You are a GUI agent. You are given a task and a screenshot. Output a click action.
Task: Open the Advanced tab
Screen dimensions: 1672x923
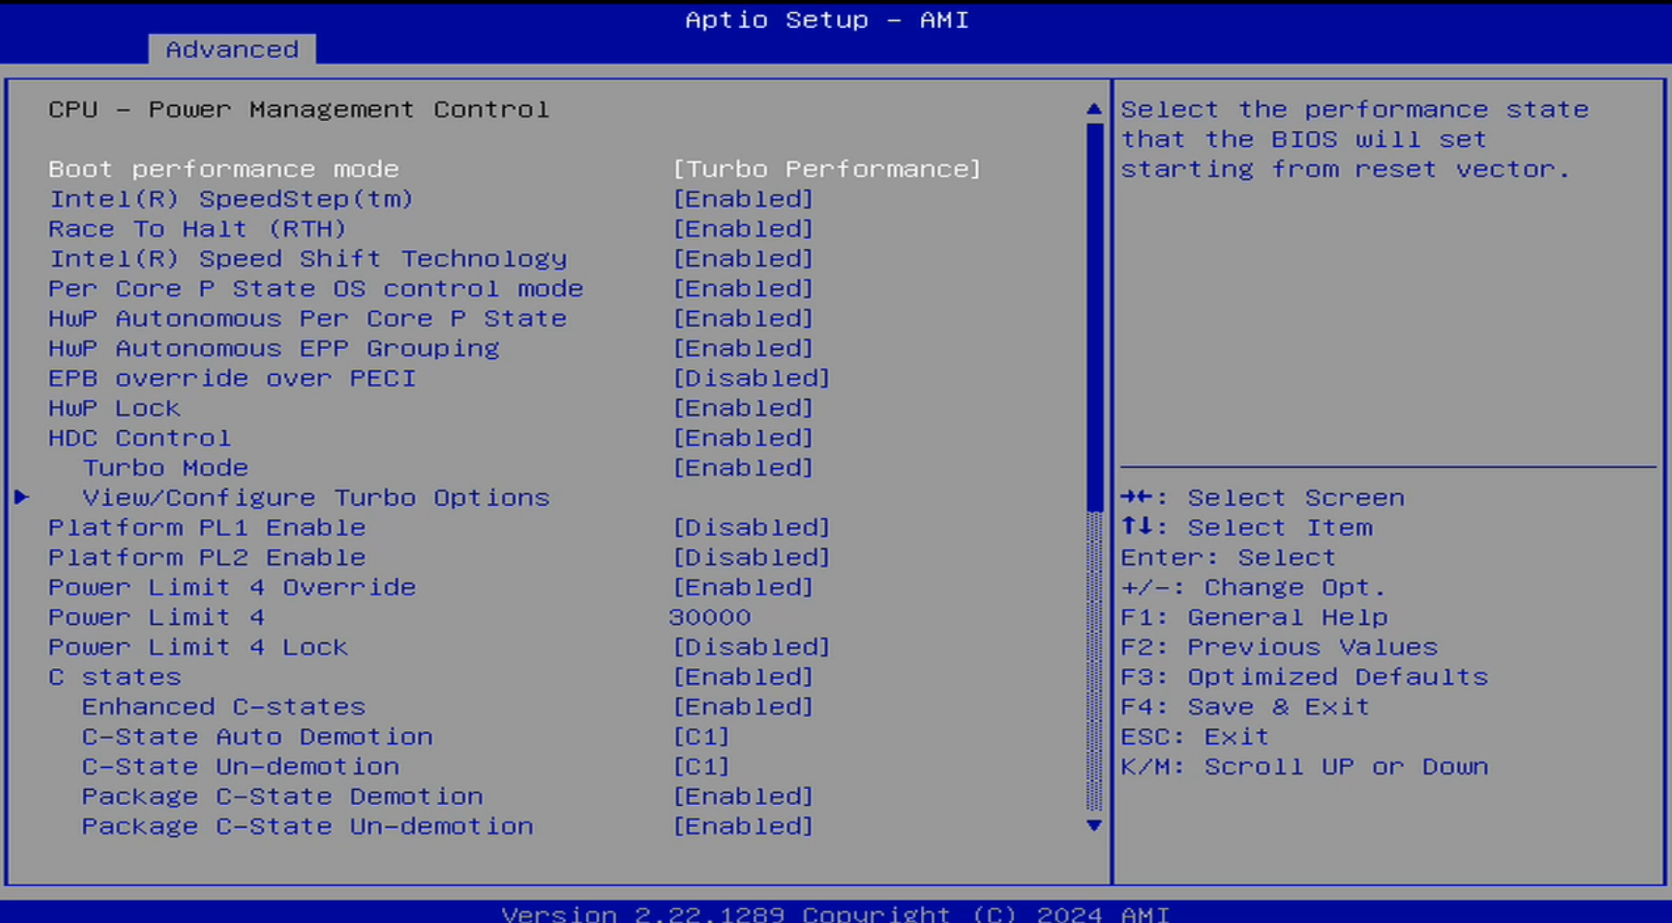(232, 49)
